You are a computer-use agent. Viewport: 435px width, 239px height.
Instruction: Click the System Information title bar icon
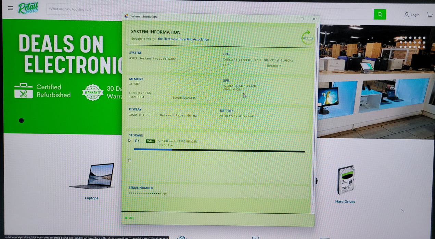click(126, 16)
